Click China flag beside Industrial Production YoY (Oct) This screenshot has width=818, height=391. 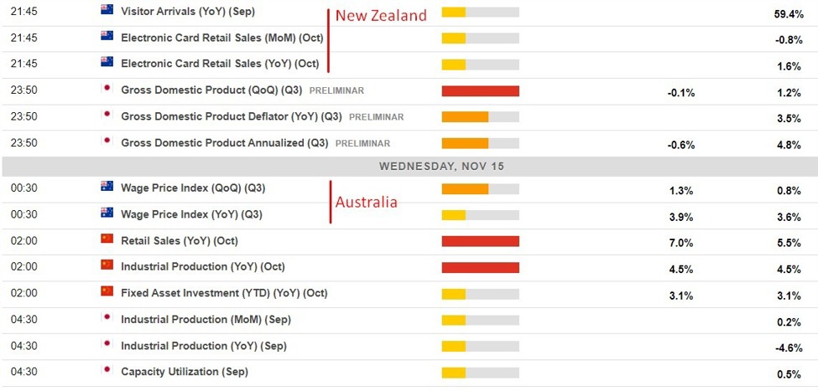tap(107, 265)
